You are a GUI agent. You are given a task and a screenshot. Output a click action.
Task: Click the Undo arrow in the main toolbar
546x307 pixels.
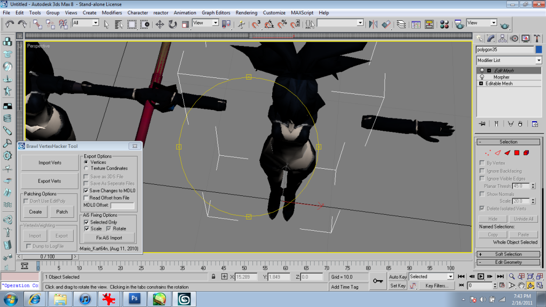10,24
